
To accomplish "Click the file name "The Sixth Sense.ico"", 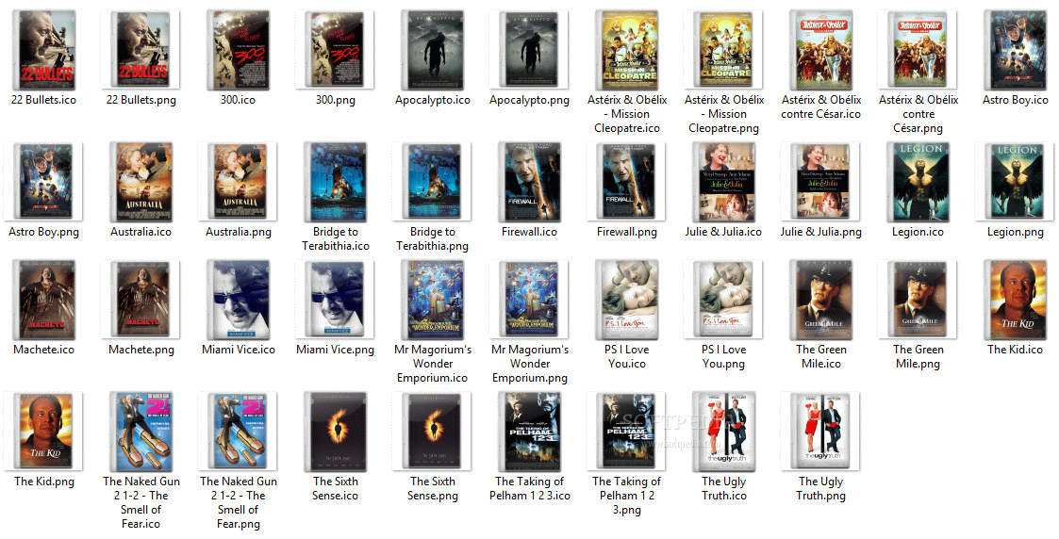I will click(336, 489).
